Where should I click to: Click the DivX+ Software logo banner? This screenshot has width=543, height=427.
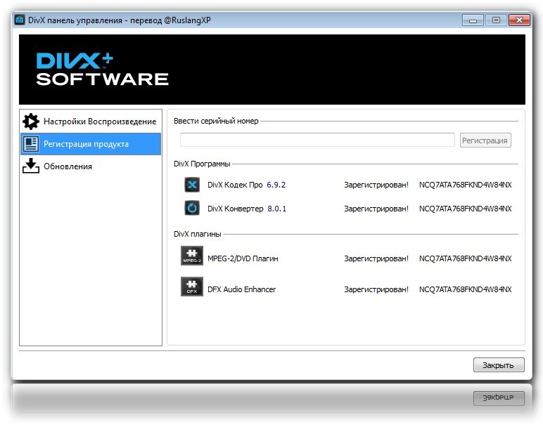pos(103,70)
